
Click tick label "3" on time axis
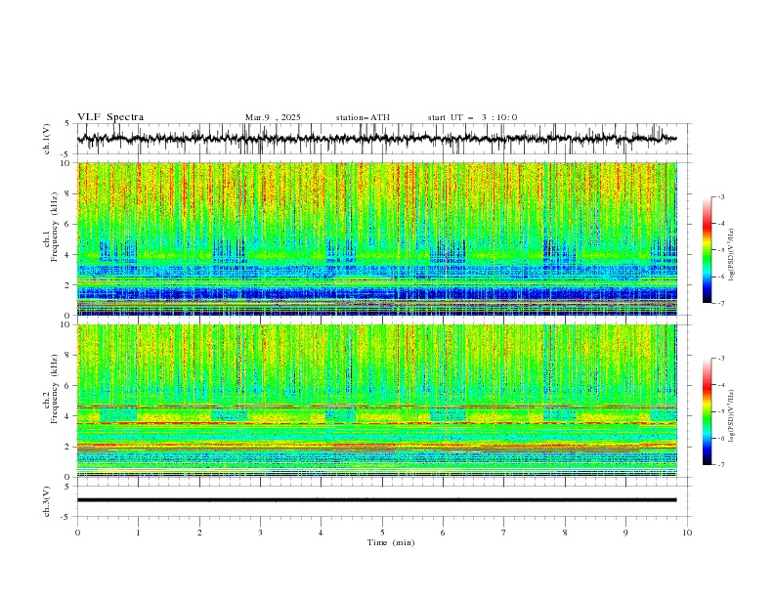pos(260,533)
